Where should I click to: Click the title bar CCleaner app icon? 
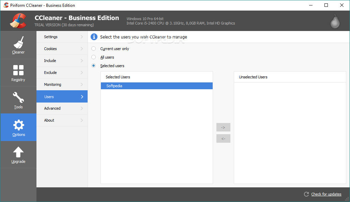click(6, 5)
